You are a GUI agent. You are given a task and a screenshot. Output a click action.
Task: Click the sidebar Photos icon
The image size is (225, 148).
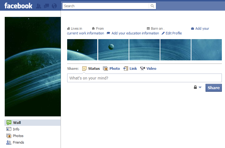[x=9, y=136]
